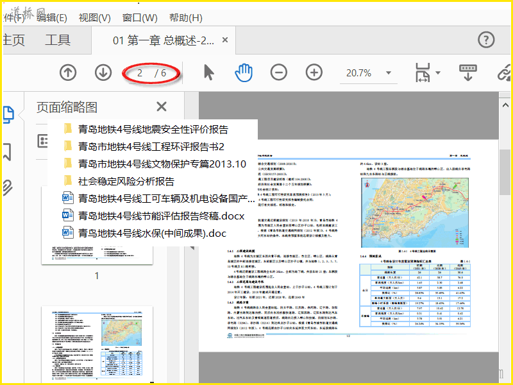Screen dimensions: 513x385
Task: Expand fit page options dropdown arrow
Action: (438, 73)
